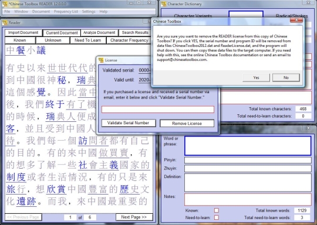
Task: Click the Notes text box
Action: click(248, 200)
